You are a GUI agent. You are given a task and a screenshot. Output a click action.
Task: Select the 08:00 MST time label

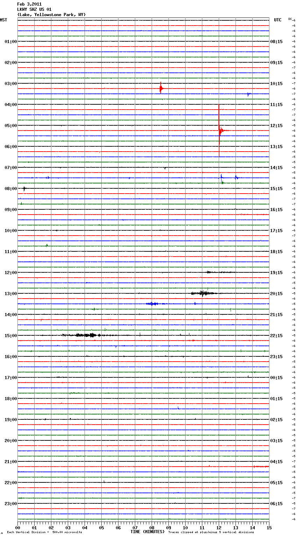(11, 189)
